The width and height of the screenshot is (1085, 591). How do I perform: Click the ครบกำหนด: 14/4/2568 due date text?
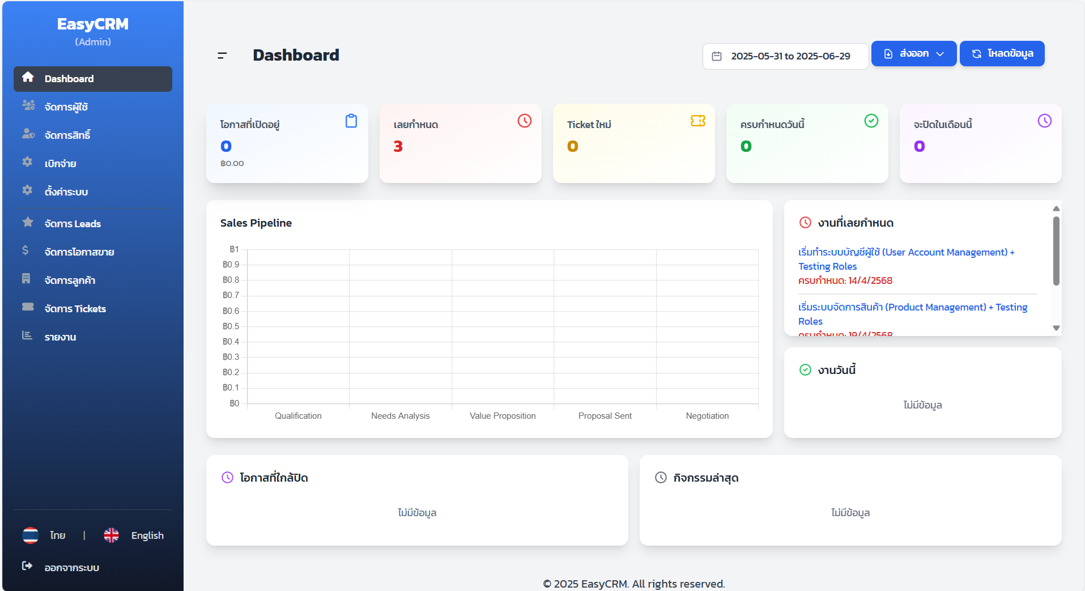click(845, 280)
